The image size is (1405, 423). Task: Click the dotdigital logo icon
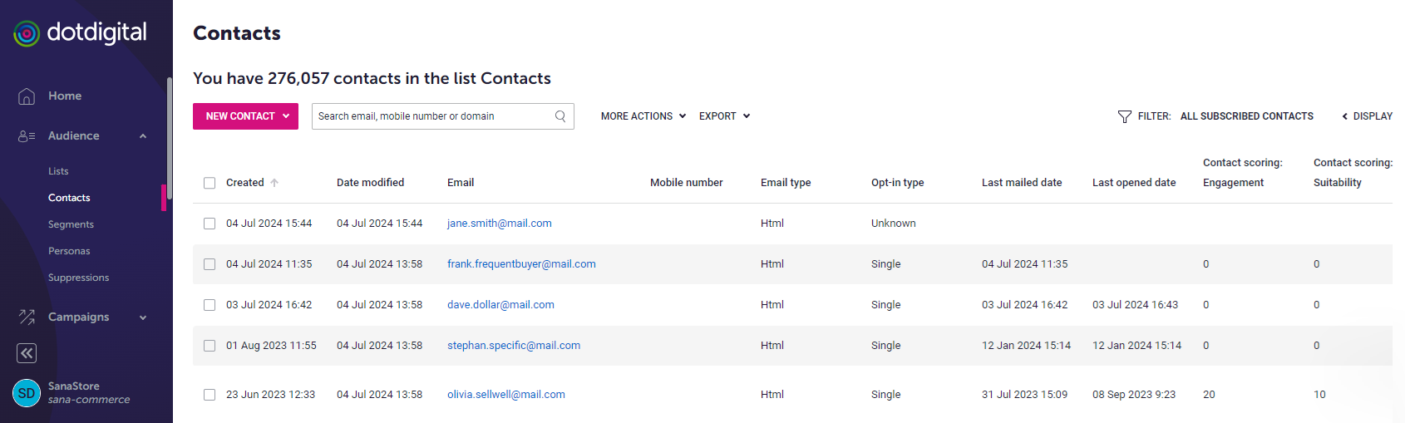pos(27,33)
